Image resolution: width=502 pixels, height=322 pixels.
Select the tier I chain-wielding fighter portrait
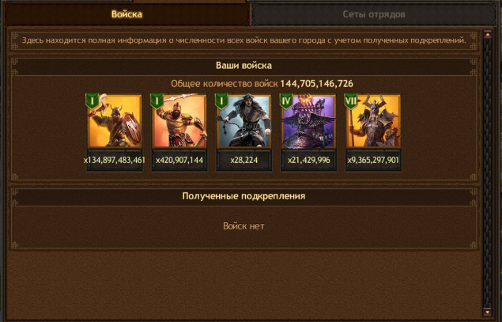click(x=179, y=121)
